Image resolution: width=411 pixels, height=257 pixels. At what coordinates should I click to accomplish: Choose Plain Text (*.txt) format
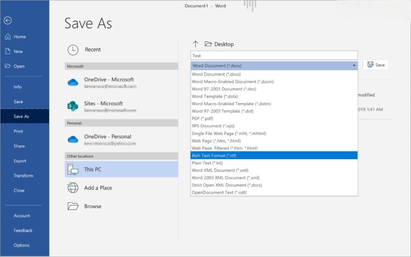(x=274, y=163)
